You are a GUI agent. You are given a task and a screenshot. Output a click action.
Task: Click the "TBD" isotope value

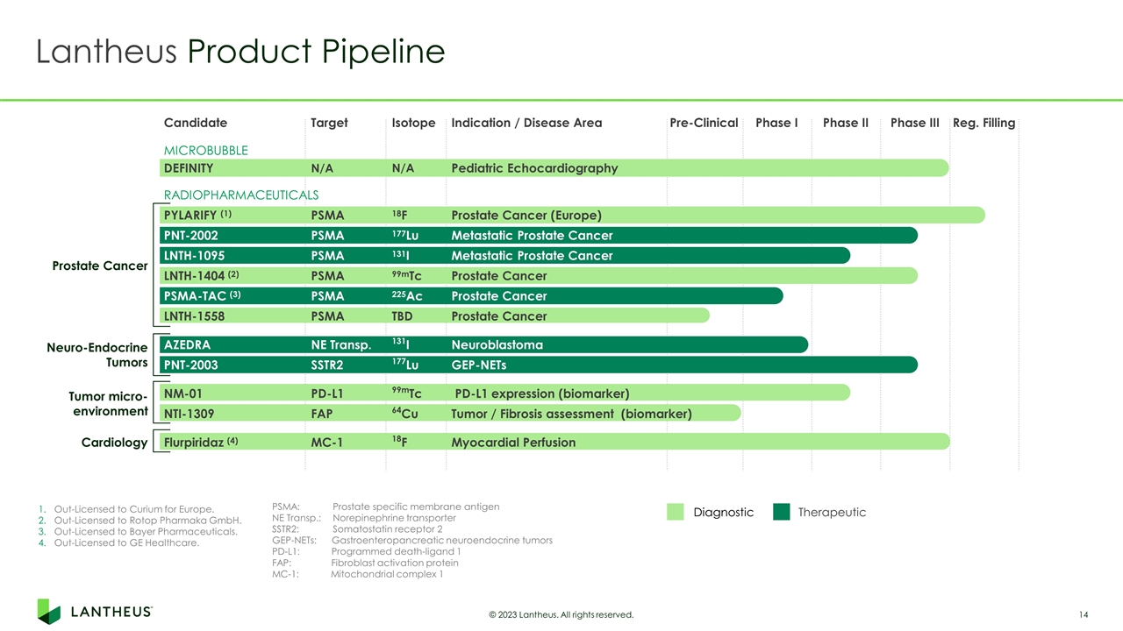coord(402,316)
